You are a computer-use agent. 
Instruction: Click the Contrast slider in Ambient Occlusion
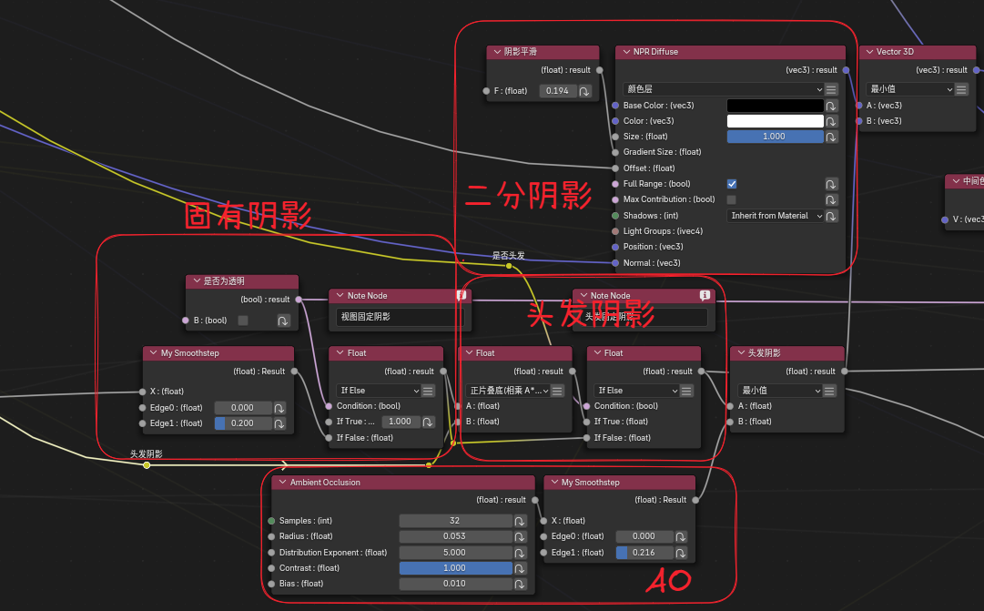455,568
